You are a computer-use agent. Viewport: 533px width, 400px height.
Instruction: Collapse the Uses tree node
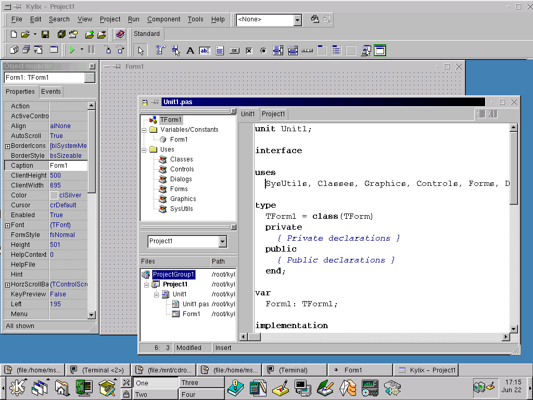click(144, 149)
